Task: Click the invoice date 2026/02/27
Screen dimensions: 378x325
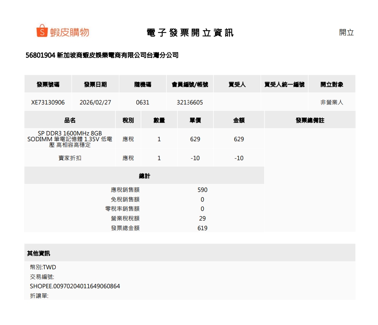Action: coord(95,103)
